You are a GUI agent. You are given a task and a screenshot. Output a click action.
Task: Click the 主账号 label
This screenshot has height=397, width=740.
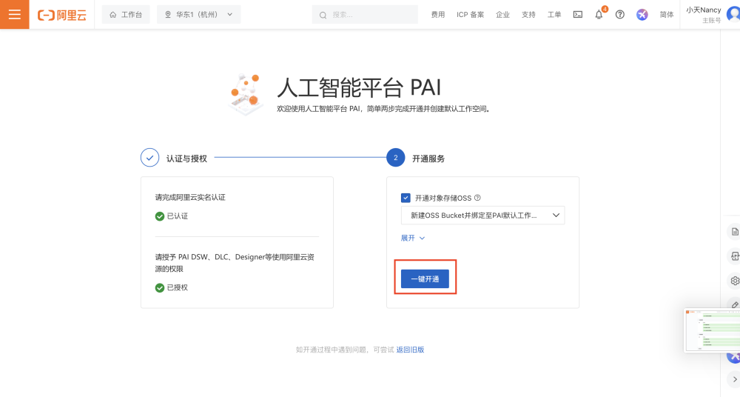coord(712,20)
